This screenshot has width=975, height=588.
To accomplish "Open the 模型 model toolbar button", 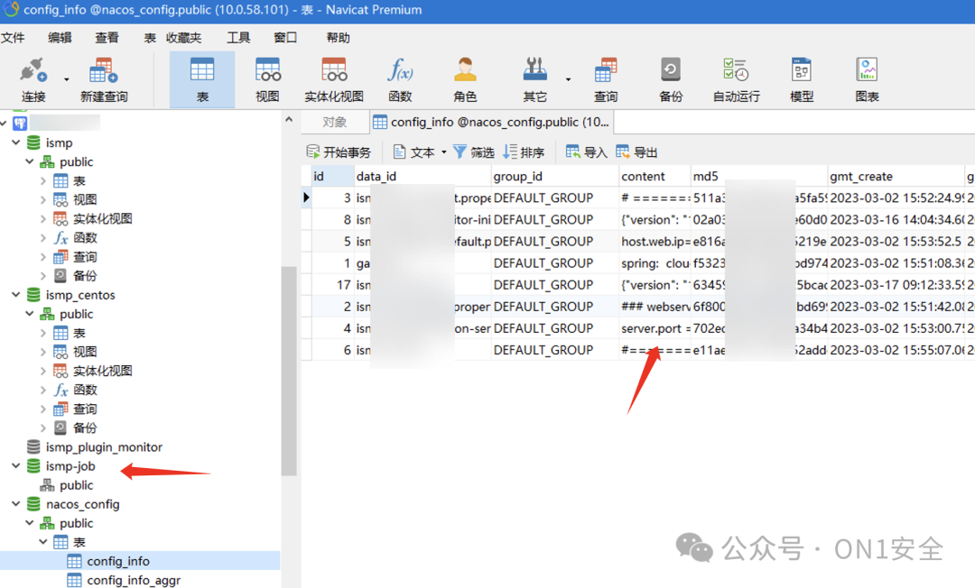I will [x=802, y=79].
